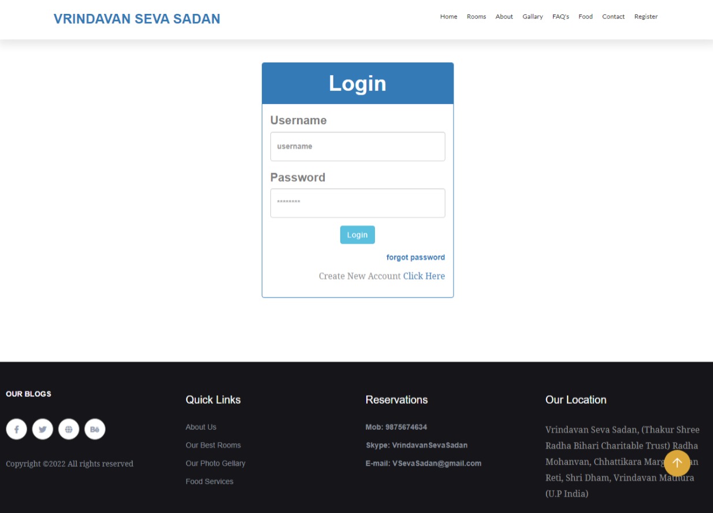The width and height of the screenshot is (713, 513).
Task: Click the password input field
Action: pyautogui.click(x=357, y=203)
